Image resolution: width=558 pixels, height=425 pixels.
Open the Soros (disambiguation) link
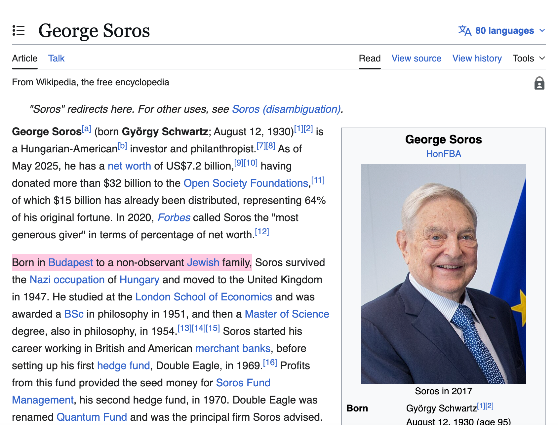[286, 109]
